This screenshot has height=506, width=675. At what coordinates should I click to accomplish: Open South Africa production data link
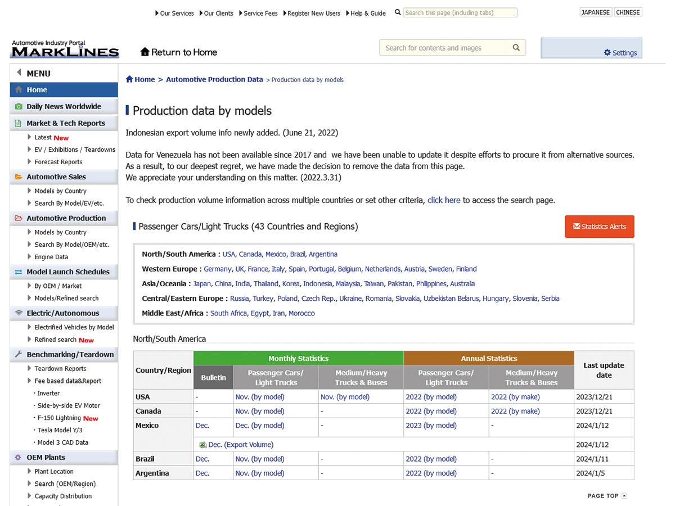[x=228, y=313]
